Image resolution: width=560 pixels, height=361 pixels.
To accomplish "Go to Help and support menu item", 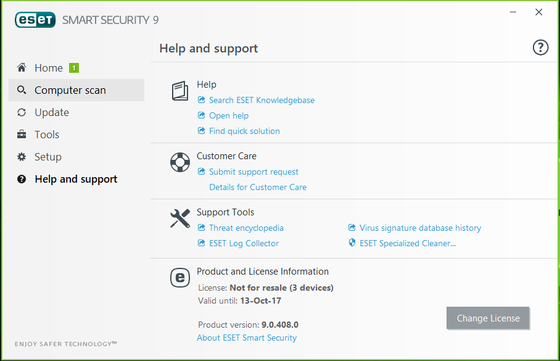I will point(76,179).
